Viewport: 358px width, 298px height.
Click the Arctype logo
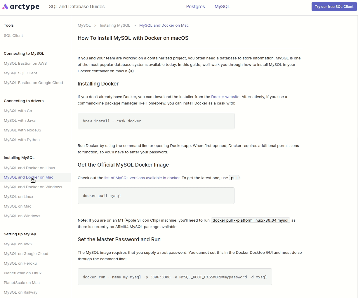pos(21,6)
